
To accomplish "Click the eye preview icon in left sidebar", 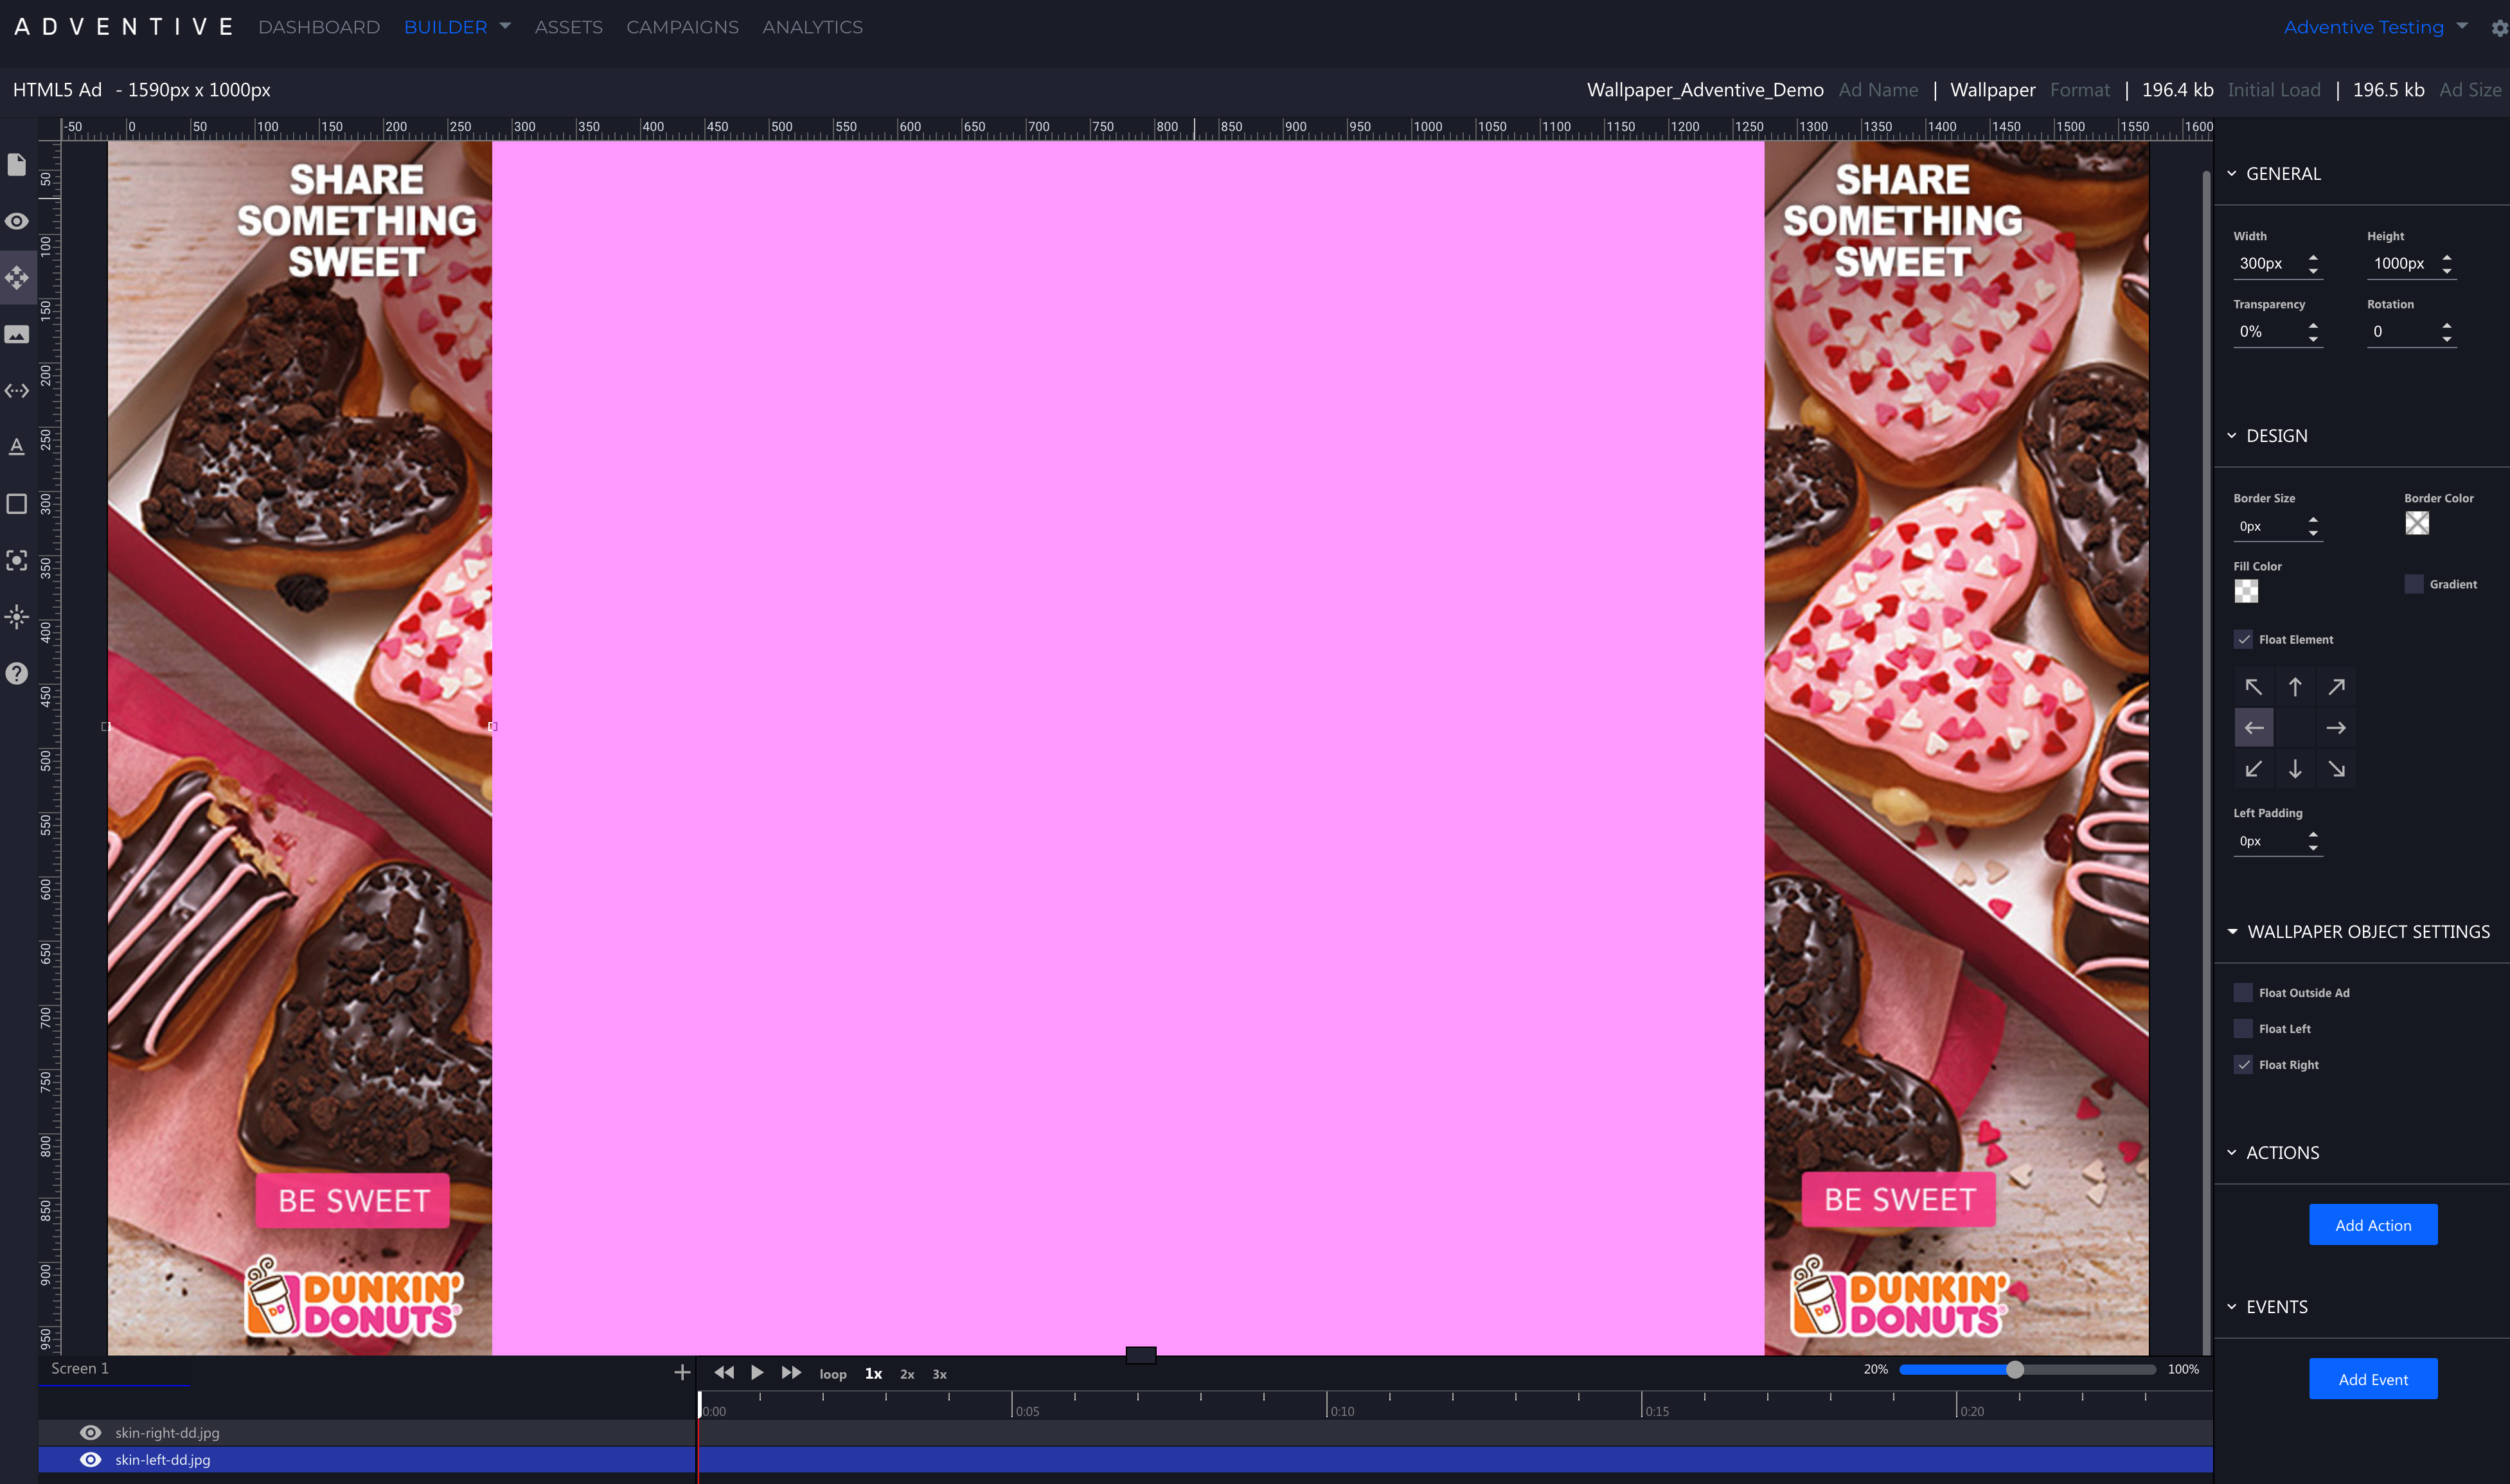I will click(x=17, y=221).
